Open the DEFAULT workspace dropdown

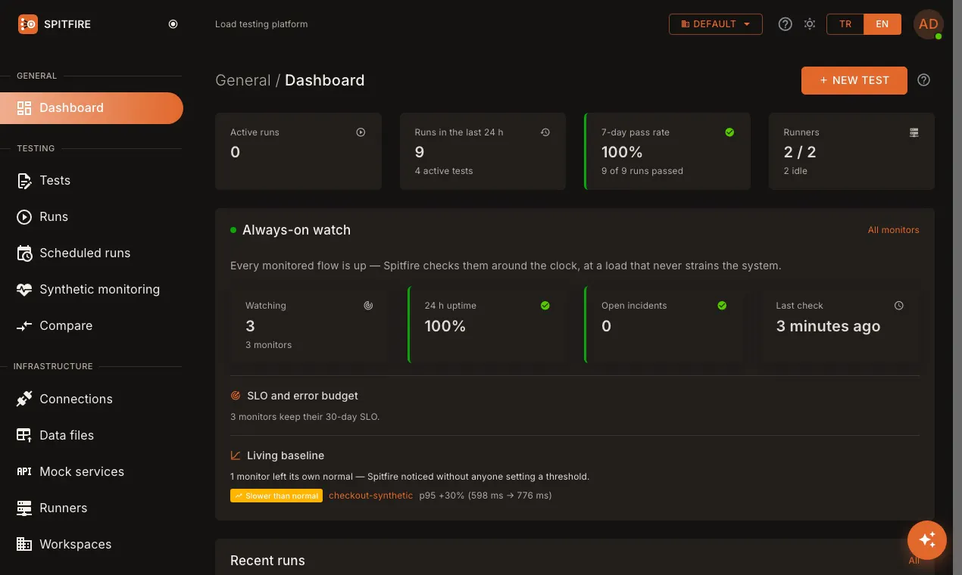tap(715, 24)
